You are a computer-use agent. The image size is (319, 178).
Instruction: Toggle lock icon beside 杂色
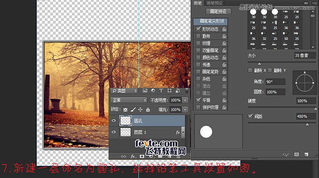[x=224, y=79]
